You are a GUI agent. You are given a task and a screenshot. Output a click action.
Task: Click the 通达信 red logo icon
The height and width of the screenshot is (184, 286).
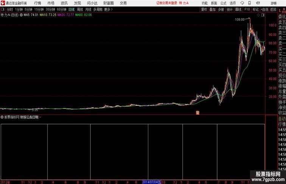point(3,3)
